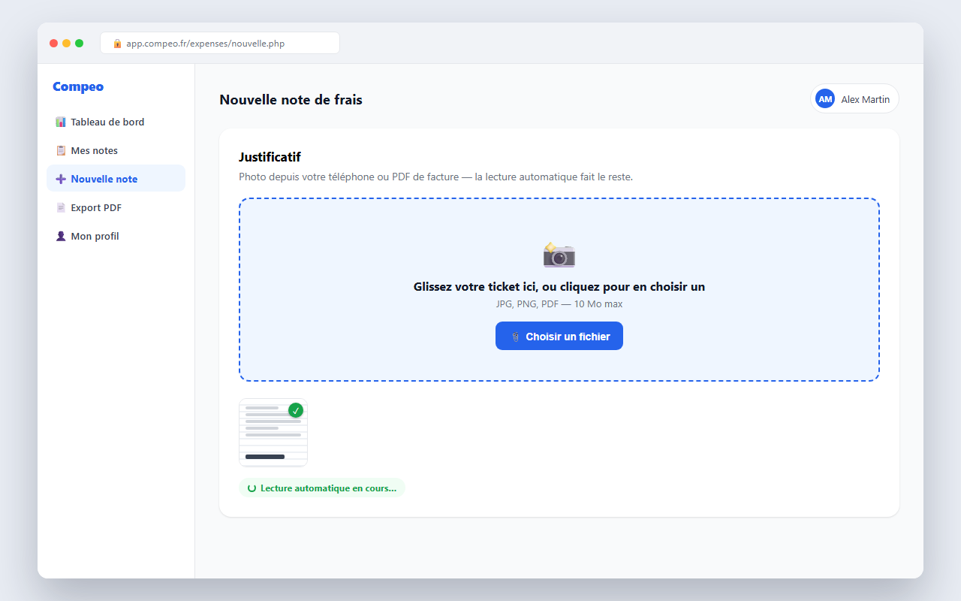Click the AM avatar circle

point(825,99)
